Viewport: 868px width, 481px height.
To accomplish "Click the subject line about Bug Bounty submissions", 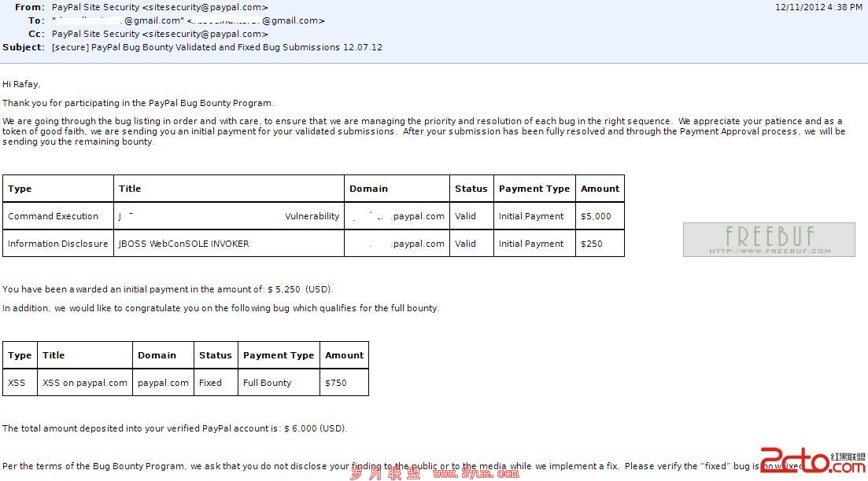I will (217, 47).
